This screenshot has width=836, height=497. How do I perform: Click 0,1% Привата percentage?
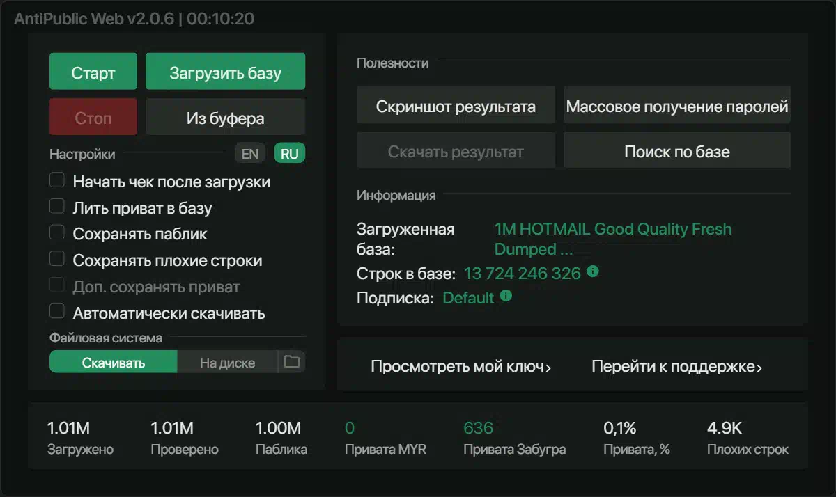pos(637,439)
